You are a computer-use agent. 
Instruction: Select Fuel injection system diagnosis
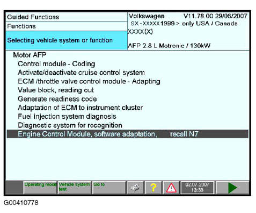pos(67,116)
